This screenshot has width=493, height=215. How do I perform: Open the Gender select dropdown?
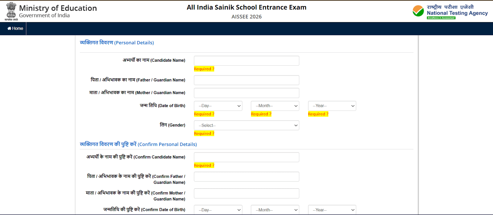point(246,125)
